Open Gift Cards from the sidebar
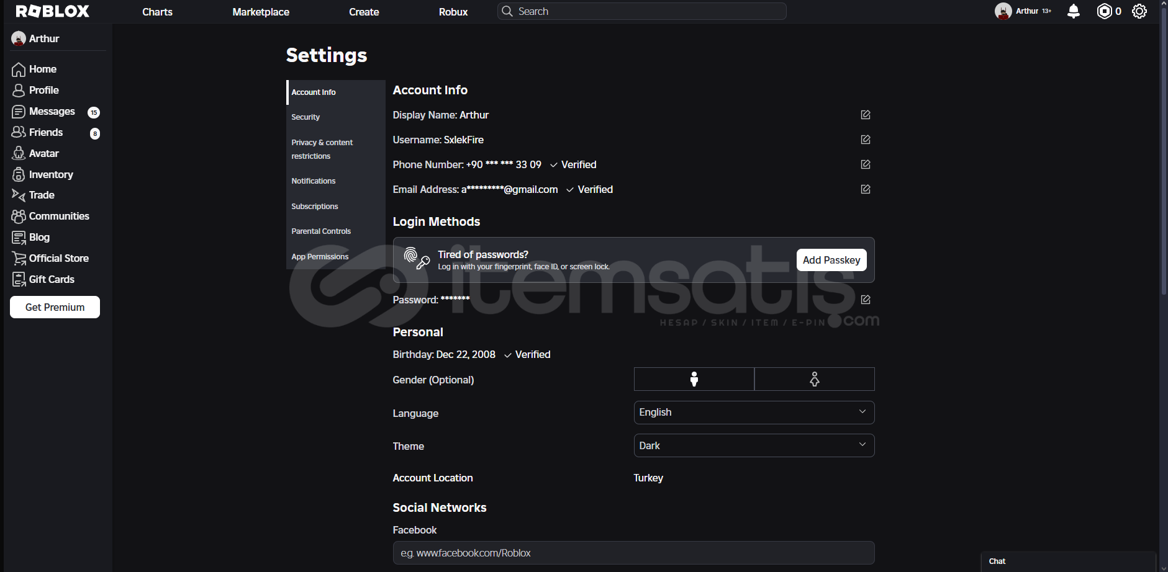The image size is (1168, 572). [43, 279]
